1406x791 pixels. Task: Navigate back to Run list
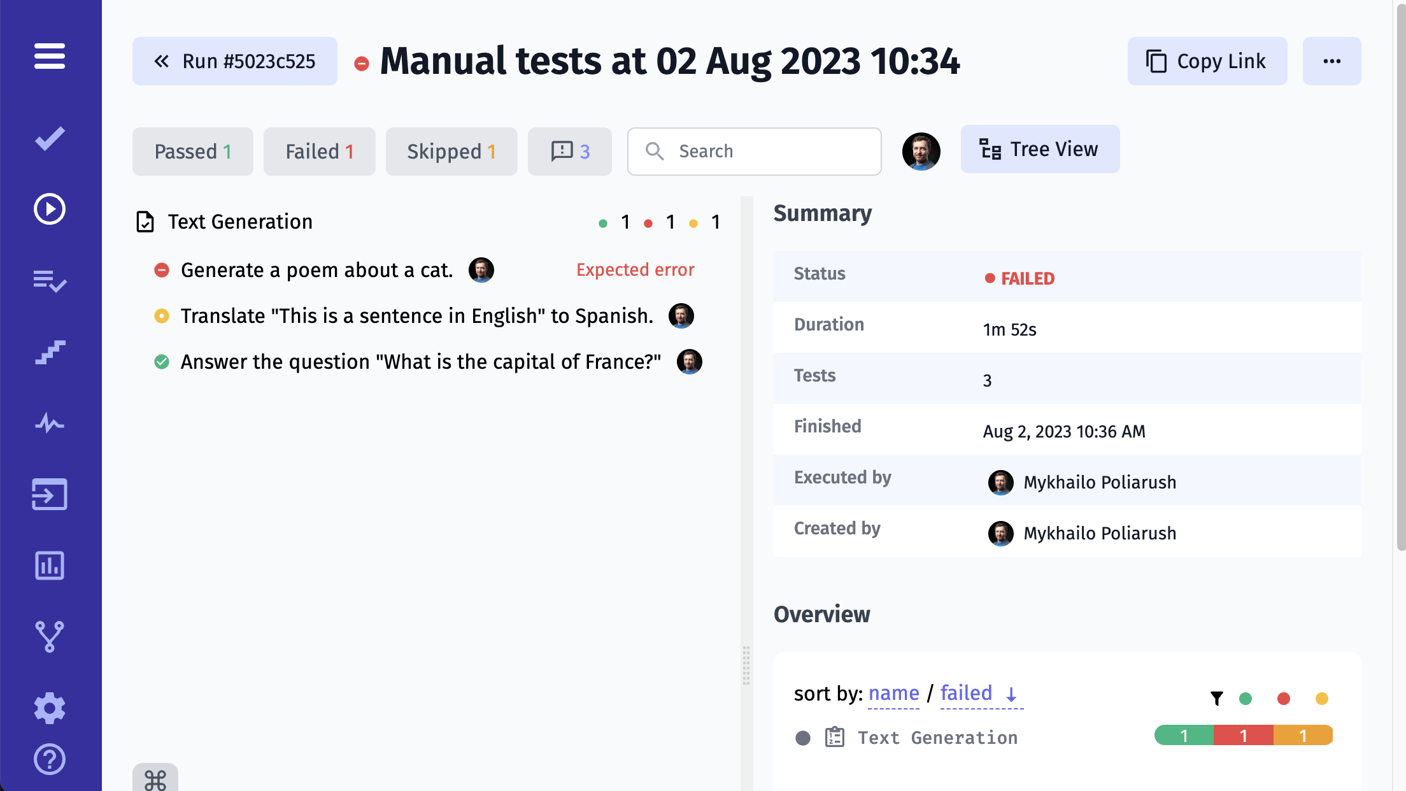[235, 61]
